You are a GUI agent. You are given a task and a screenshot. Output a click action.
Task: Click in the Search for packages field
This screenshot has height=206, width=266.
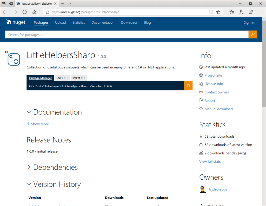[x=127, y=35]
